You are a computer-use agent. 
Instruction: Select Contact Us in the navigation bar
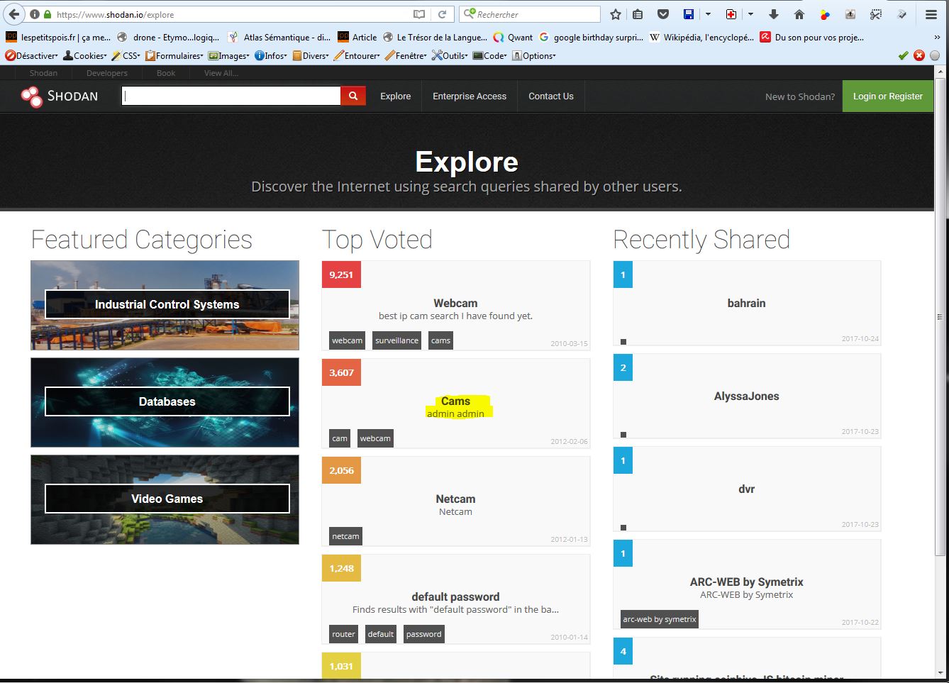tap(551, 96)
